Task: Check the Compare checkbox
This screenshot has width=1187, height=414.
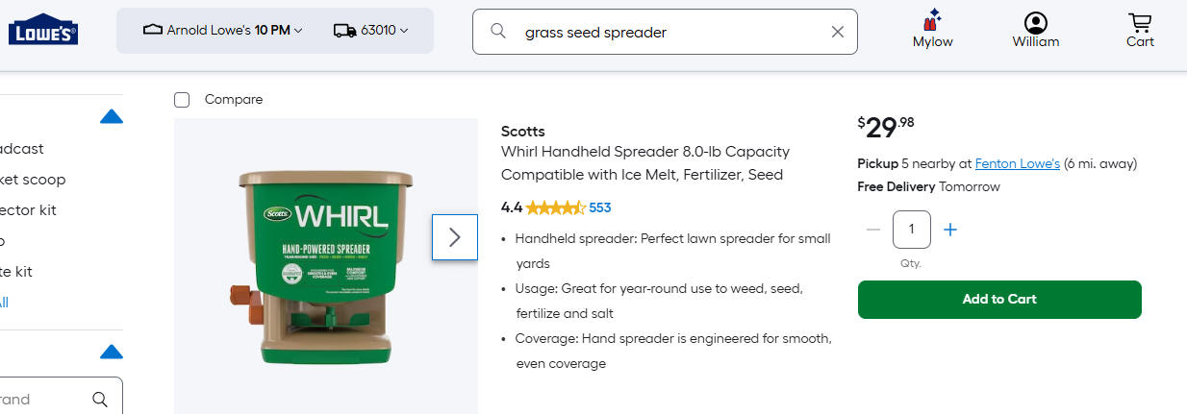Action: point(182,99)
